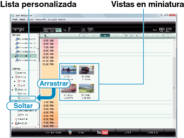Click the Calendar library icon
Screen dimensions: 184x138
click(x=16, y=77)
